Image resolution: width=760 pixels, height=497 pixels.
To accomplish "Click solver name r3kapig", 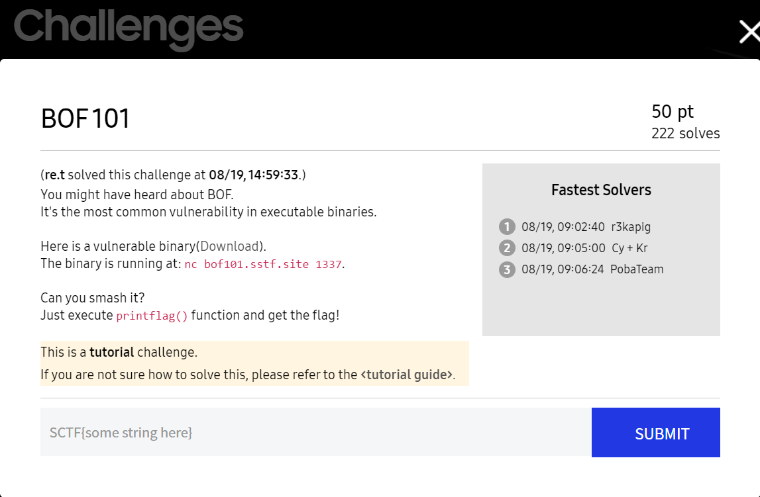I will pyautogui.click(x=631, y=227).
